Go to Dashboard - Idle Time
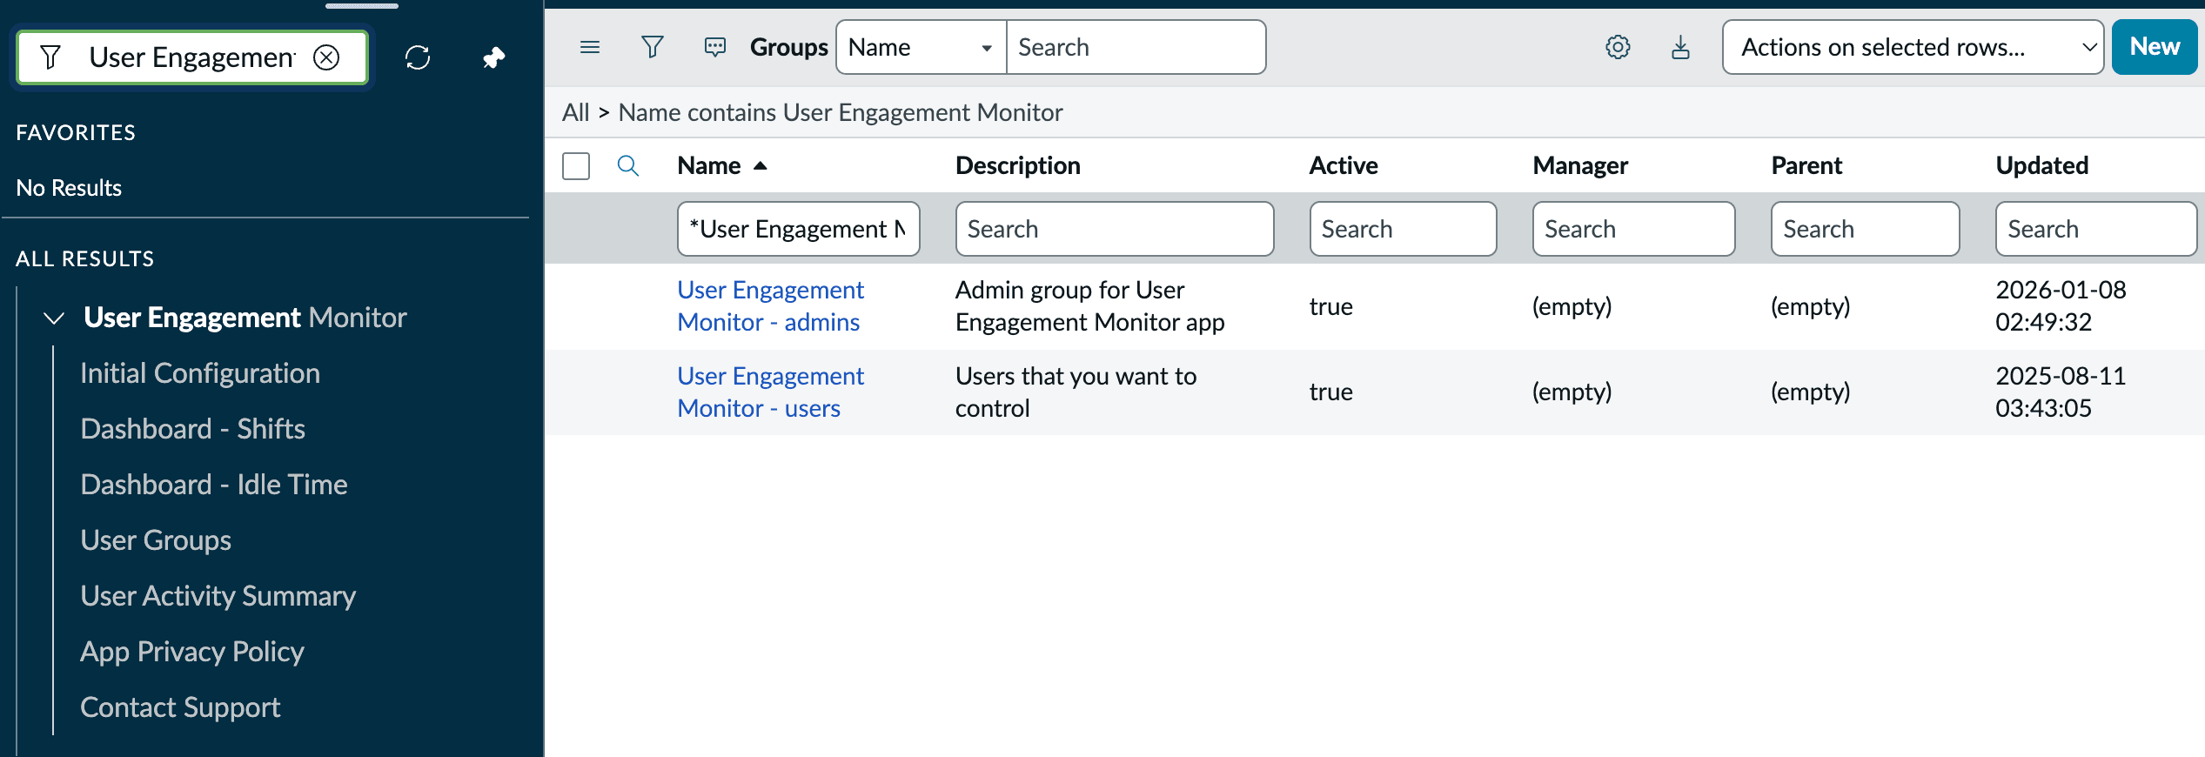Screen dimensions: 2205x757 (x=214, y=485)
